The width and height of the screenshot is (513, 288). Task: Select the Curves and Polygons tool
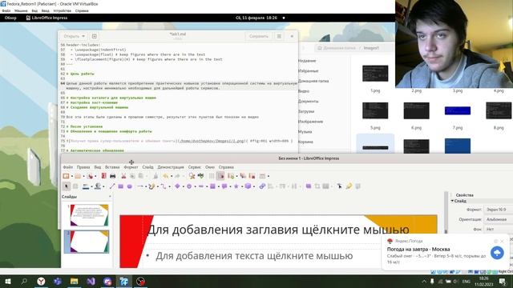click(151, 186)
